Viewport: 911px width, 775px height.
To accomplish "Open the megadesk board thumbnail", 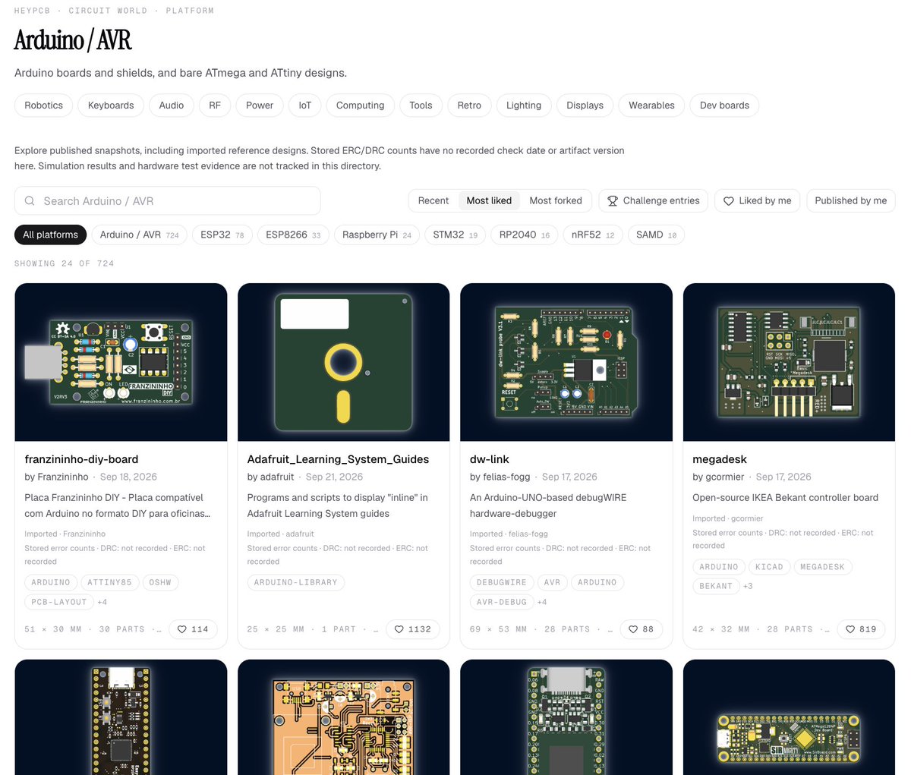I will pyautogui.click(x=790, y=362).
